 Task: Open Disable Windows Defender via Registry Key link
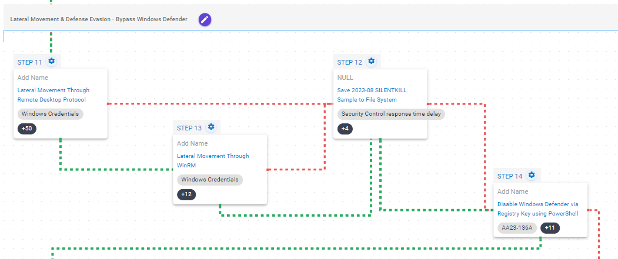coord(538,209)
